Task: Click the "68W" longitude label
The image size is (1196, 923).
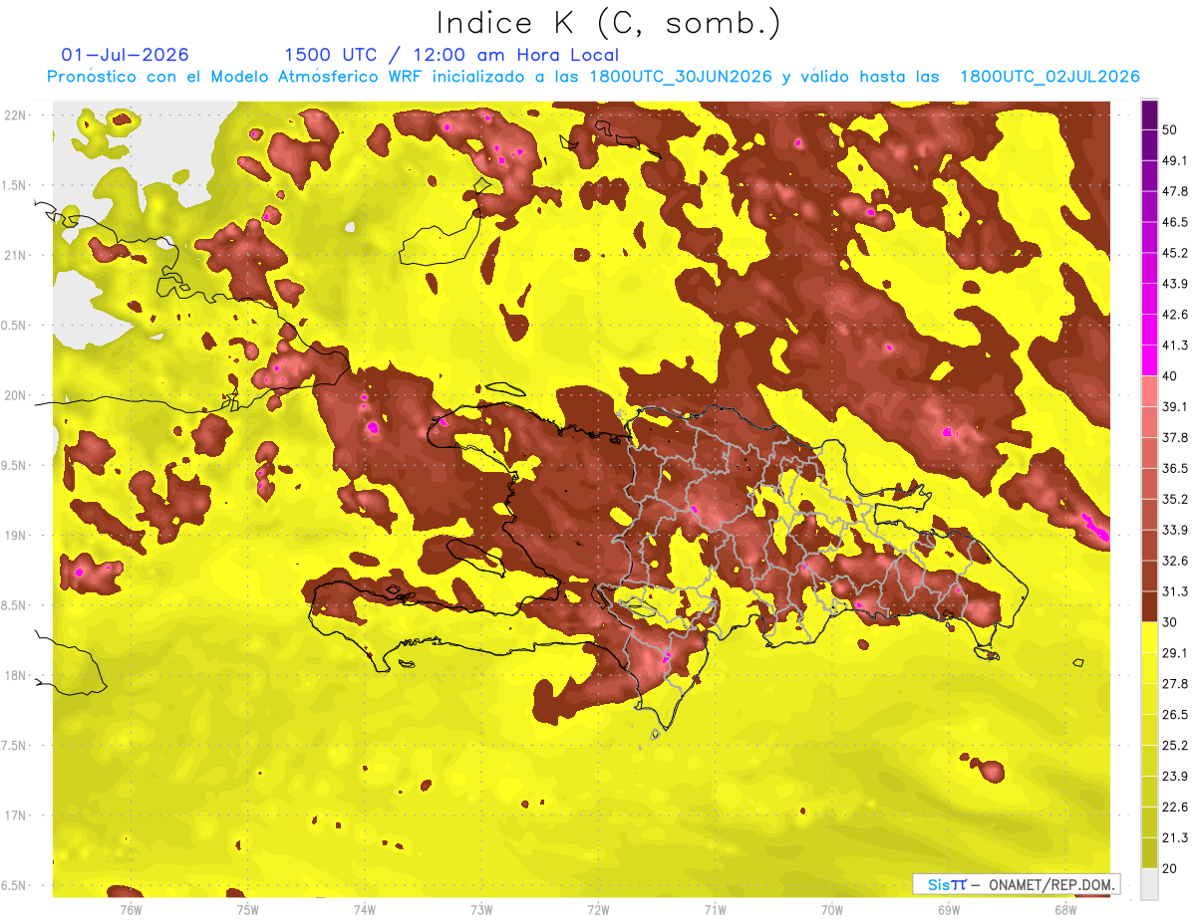Action: (1065, 909)
